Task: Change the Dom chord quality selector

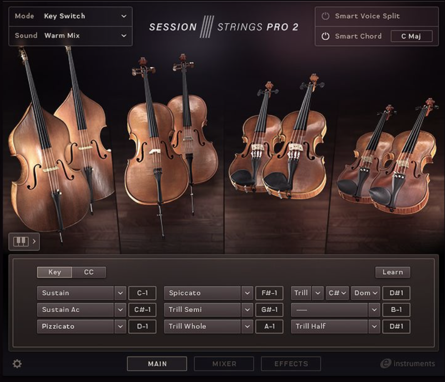Action: coord(365,293)
